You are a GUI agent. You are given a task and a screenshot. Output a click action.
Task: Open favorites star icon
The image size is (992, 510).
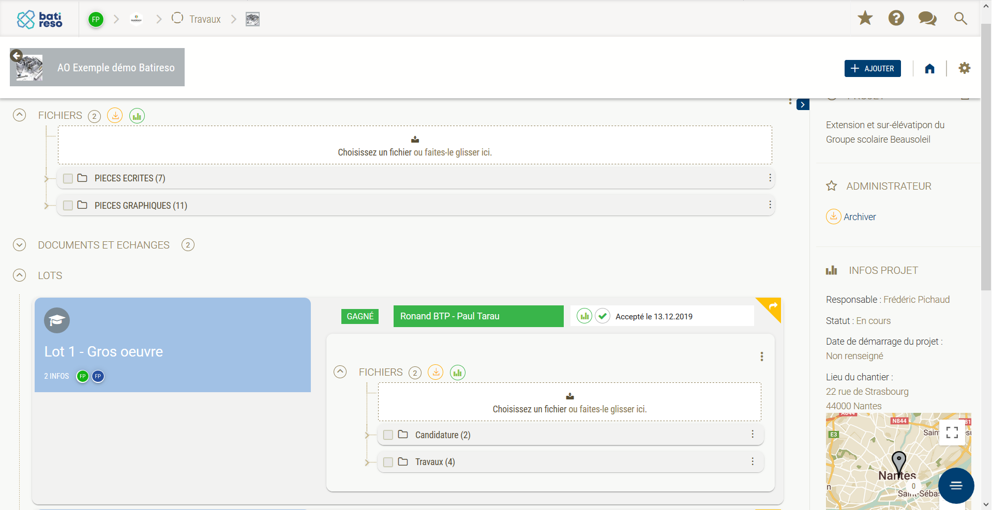[865, 19]
